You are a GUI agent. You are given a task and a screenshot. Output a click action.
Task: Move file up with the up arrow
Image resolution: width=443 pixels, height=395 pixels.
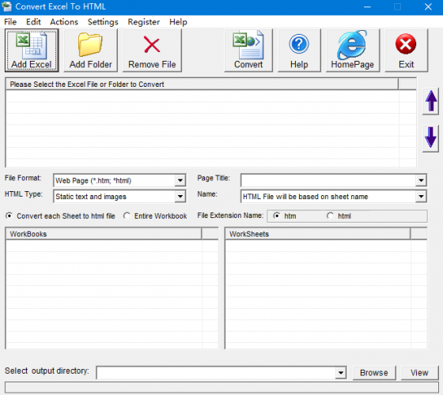point(430,101)
